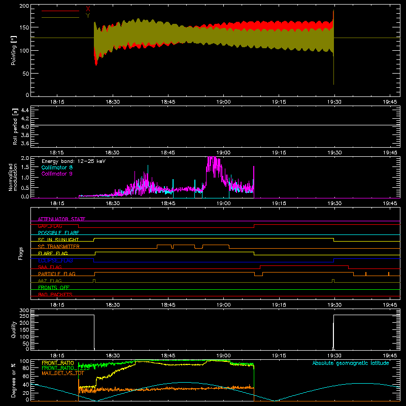
Task: Click the 19:45 label under the Quality plot
Action: pyautogui.click(x=390, y=356)
